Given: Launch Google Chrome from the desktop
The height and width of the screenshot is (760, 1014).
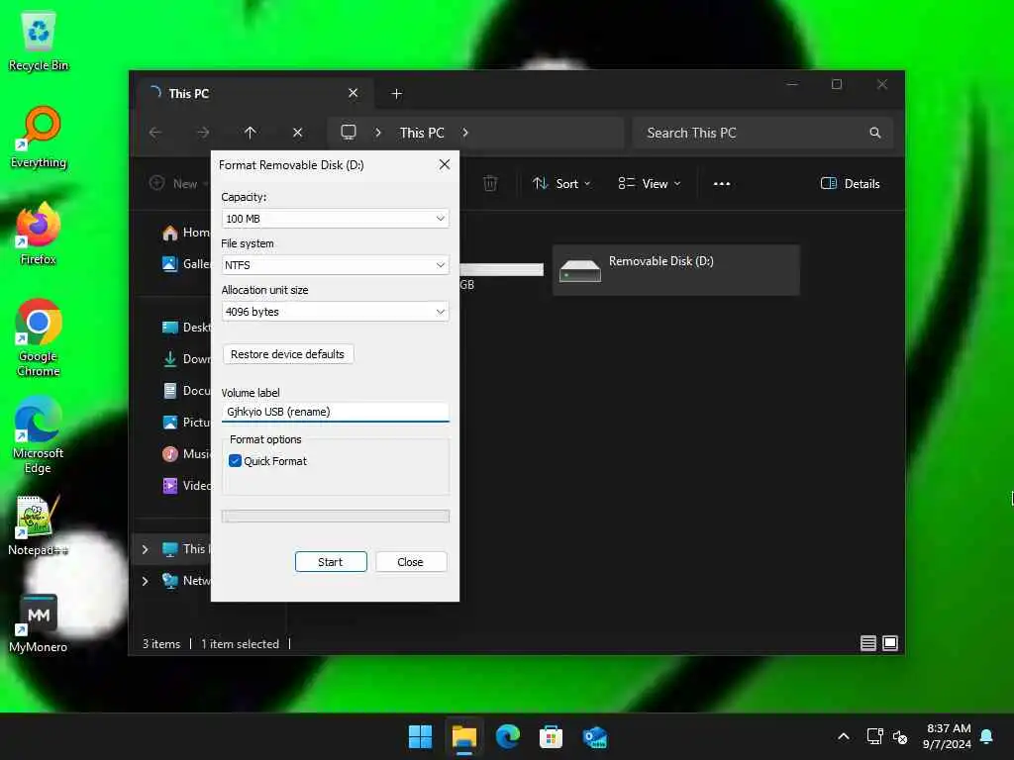Looking at the screenshot, I should pyautogui.click(x=39, y=337).
